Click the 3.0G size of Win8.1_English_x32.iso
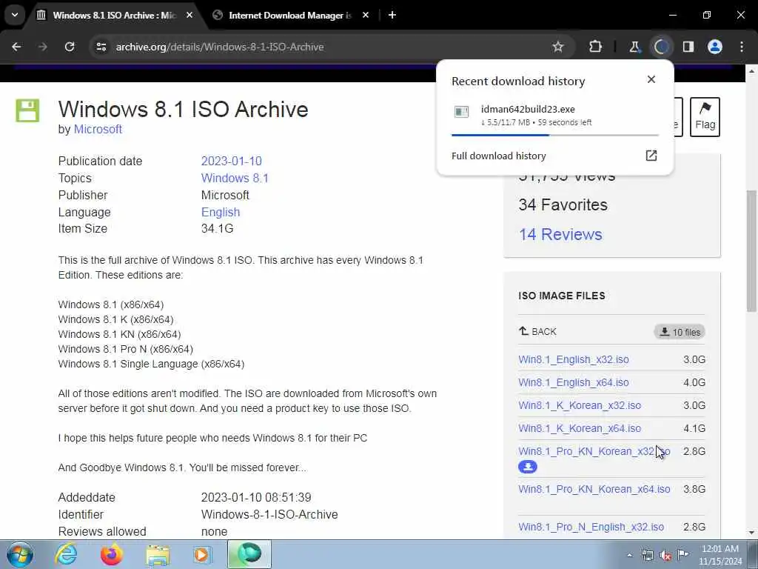 (x=694, y=359)
